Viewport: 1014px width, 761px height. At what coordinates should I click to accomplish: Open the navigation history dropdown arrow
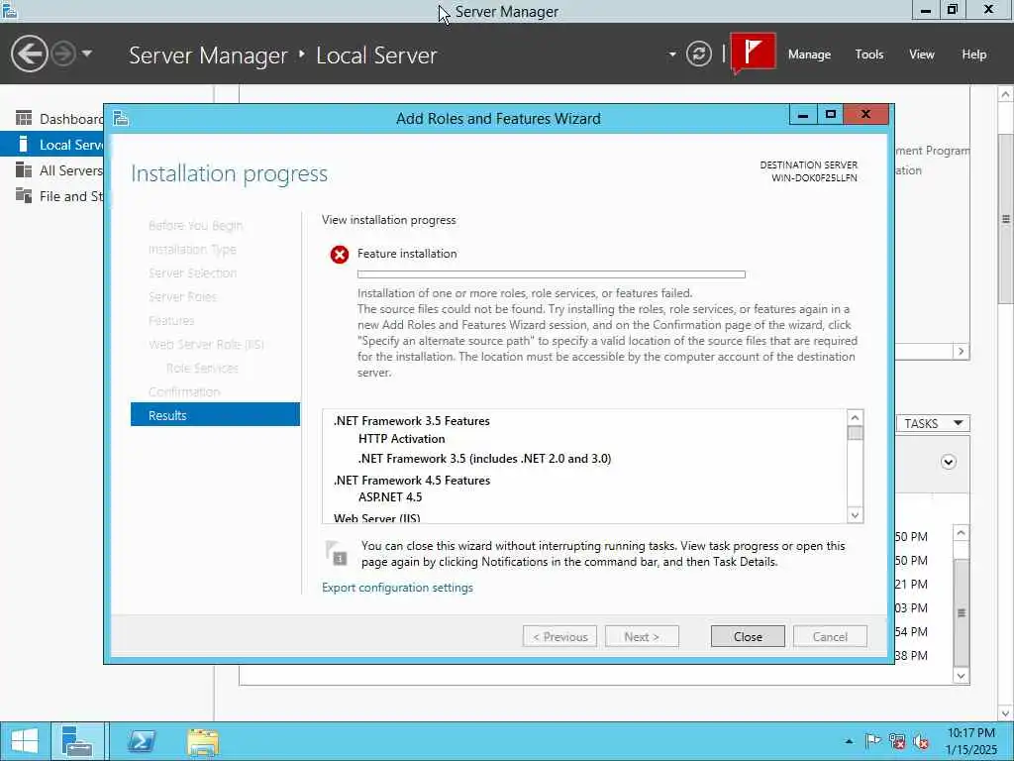[x=87, y=54]
